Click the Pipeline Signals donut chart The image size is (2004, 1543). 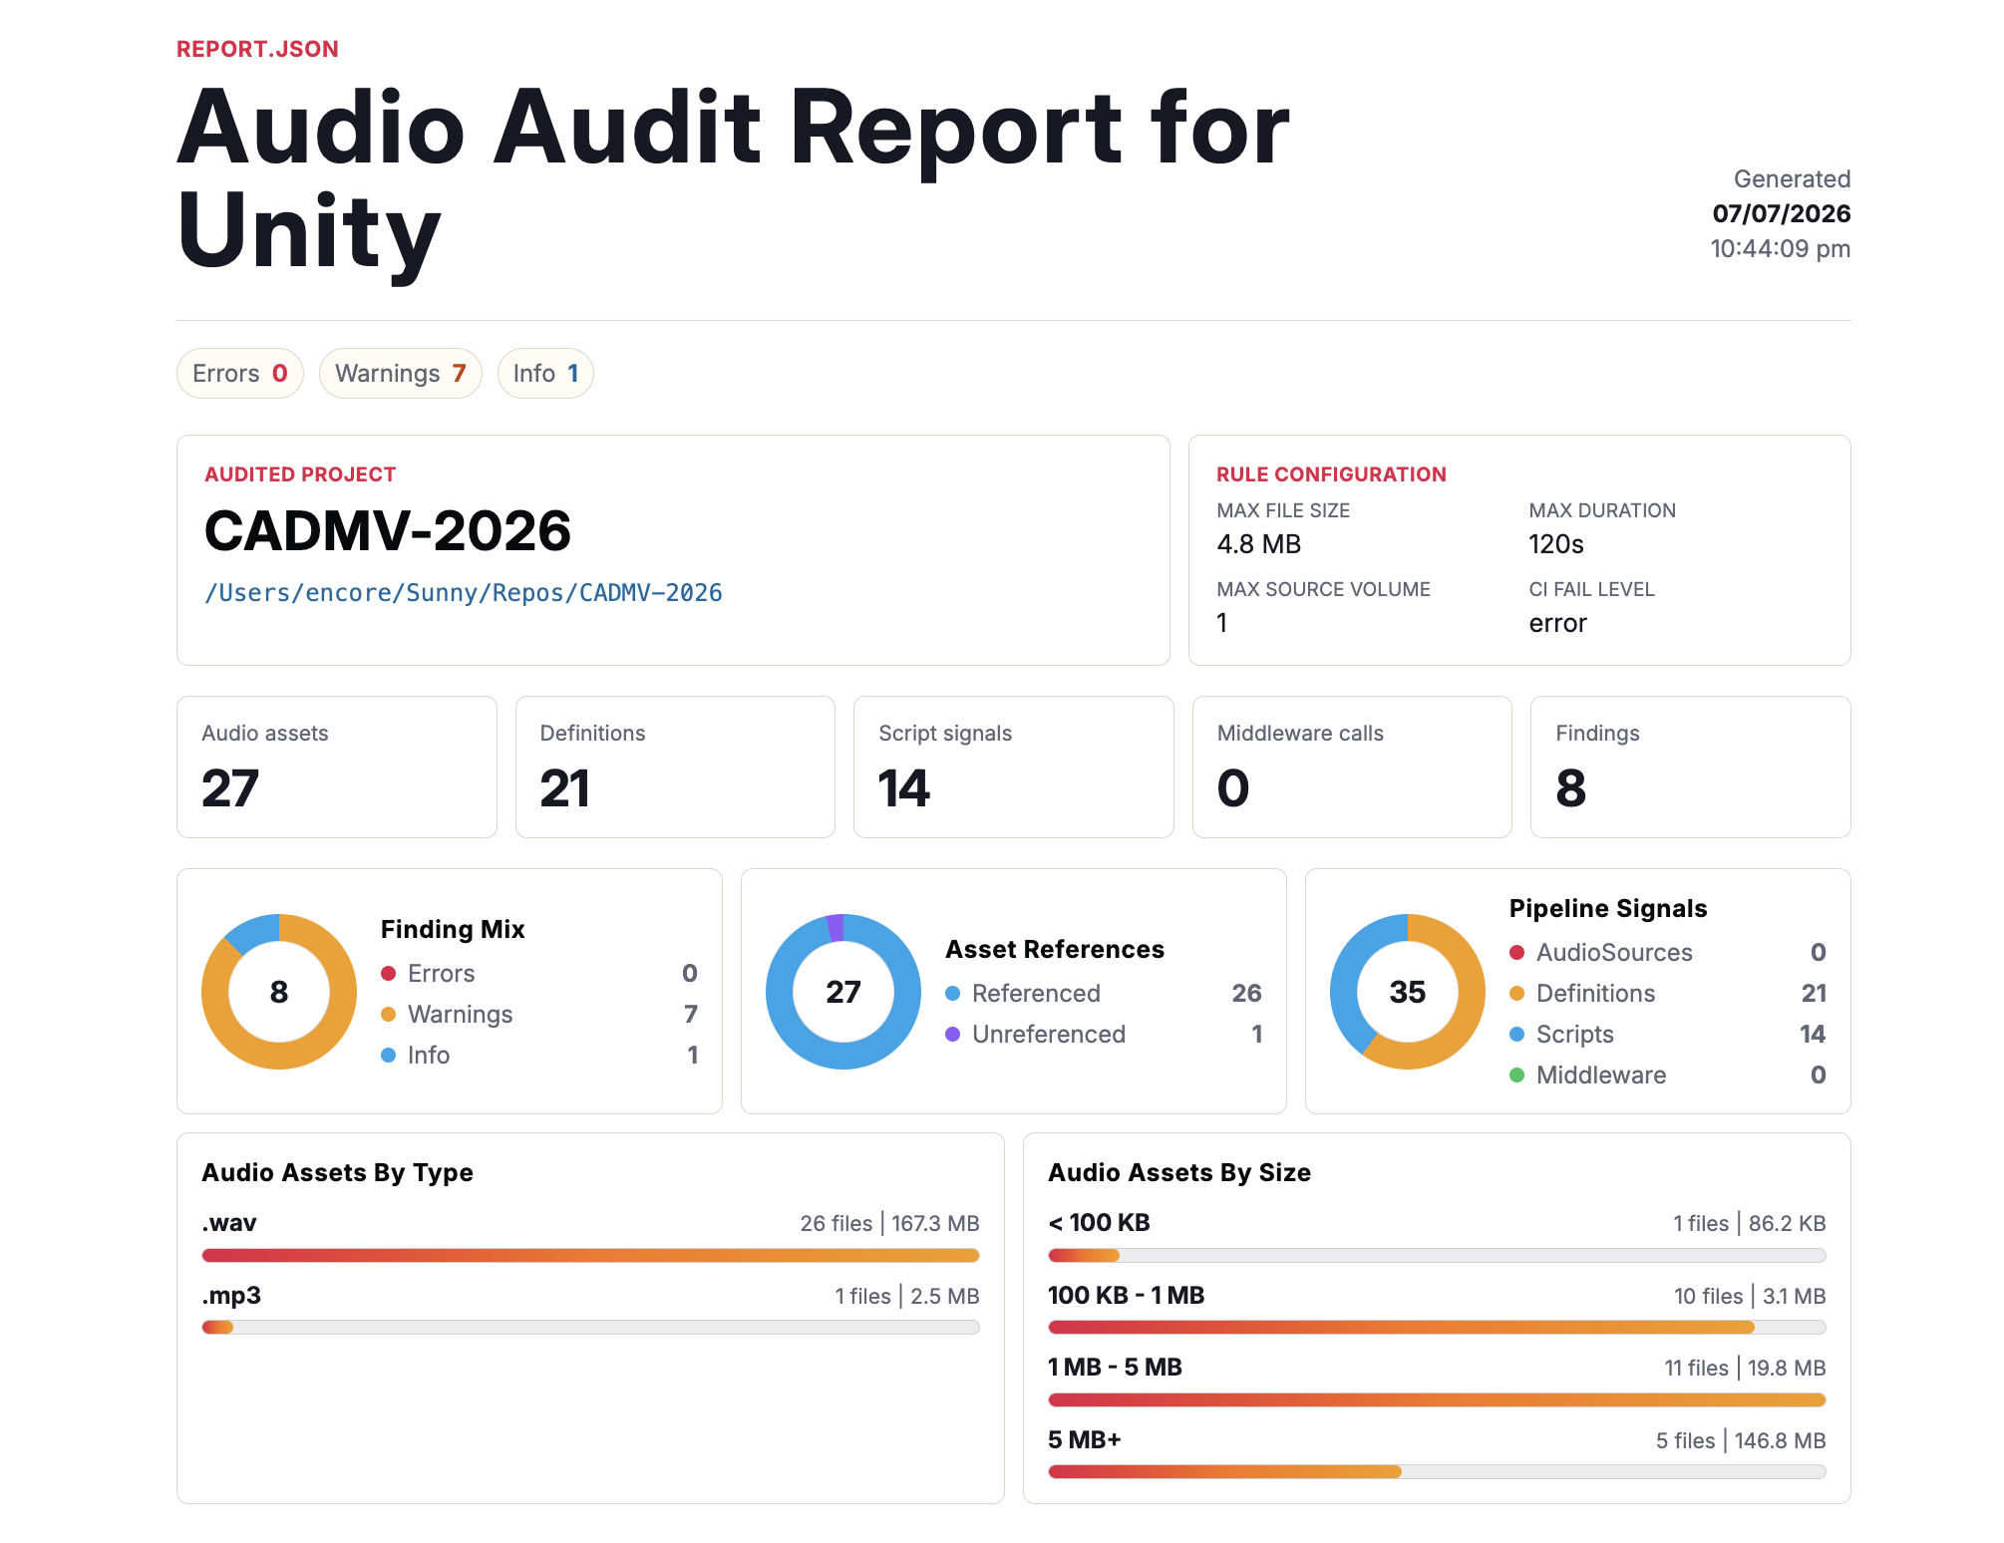point(1408,992)
